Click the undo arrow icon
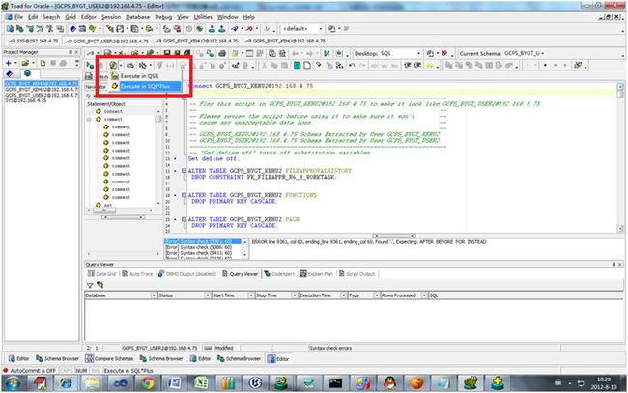 tap(352, 66)
